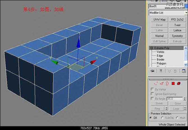Click By Angle value spinner

coord(185,99)
